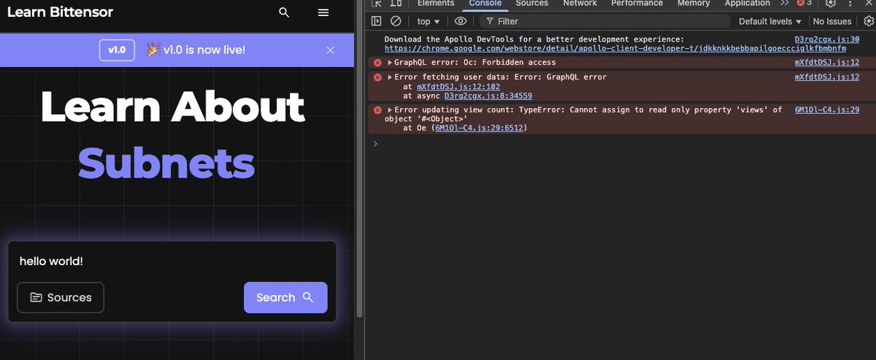This screenshot has height=360, width=876.
Task: Focus the 'hello world!' query input
Action: 172,261
